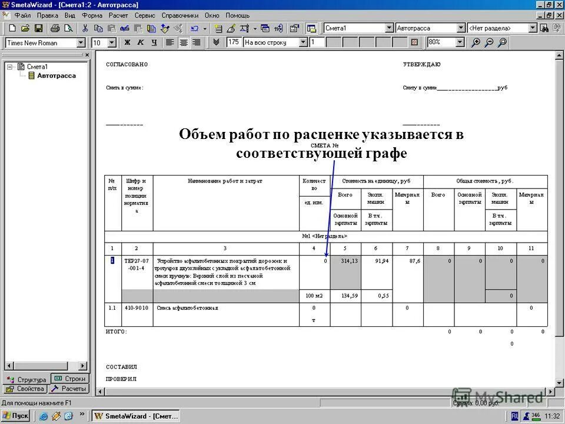Click Internet Explorer quick launch icon
This screenshot has height=424, width=565.
44,416
